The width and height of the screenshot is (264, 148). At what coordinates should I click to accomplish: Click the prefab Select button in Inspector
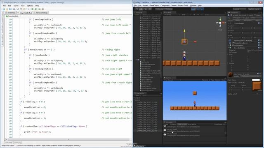pos(238,21)
